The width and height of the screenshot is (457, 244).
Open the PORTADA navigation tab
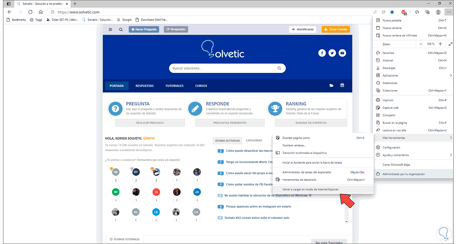coord(117,86)
